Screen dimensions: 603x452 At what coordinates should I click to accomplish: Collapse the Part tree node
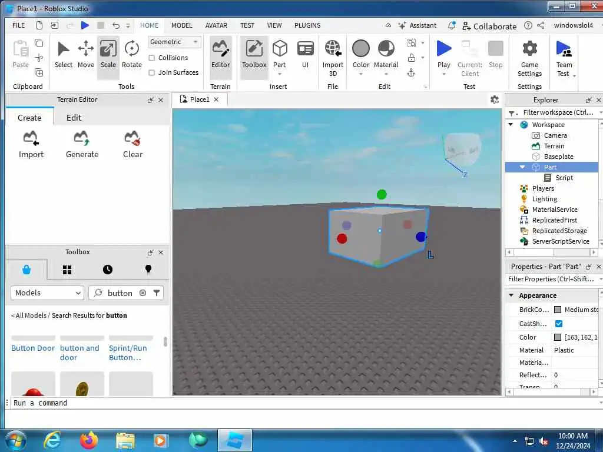tap(522, 167)
